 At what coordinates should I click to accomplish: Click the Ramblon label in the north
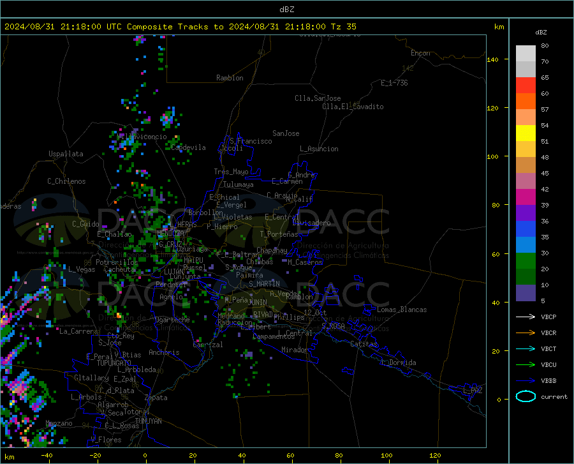[x=230, y=78]
